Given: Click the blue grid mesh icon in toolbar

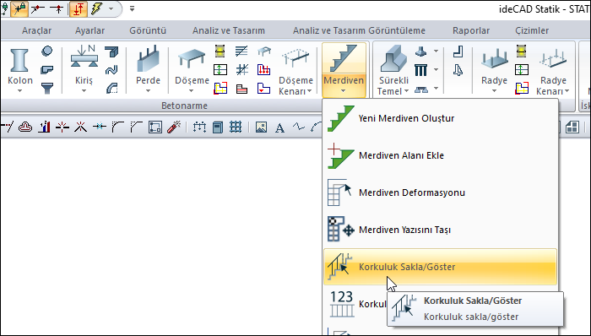Looking at the screenshot, I should 236,127.
